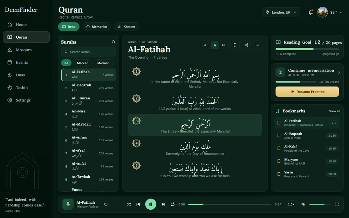The image size is (349, 218).
Task: Skip to the next verse track
Action: [163, 204]
